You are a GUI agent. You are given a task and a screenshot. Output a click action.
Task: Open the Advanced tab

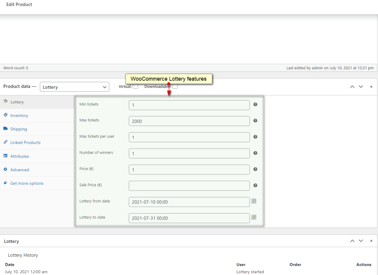pos(37,170)
